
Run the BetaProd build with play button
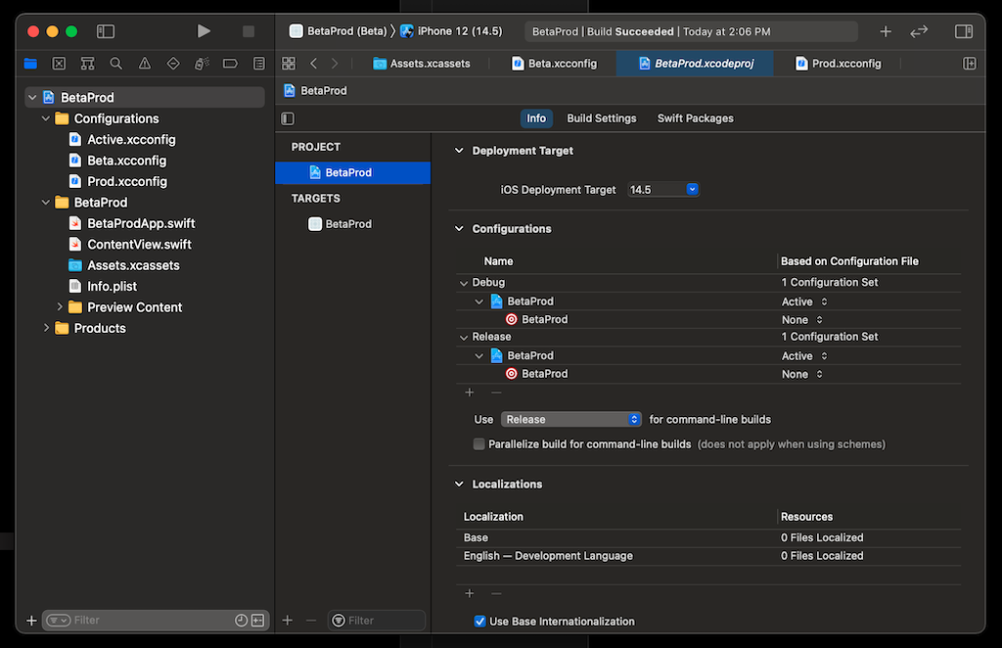pos(204,31)
